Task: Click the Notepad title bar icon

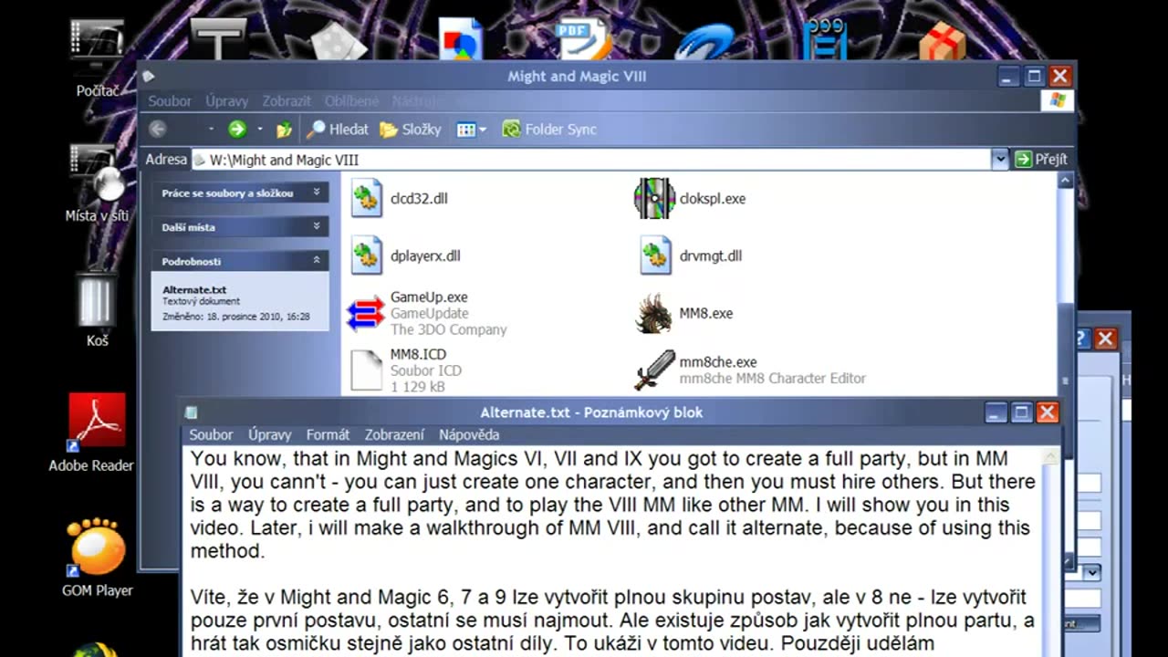Action: (x=191, y=412)
